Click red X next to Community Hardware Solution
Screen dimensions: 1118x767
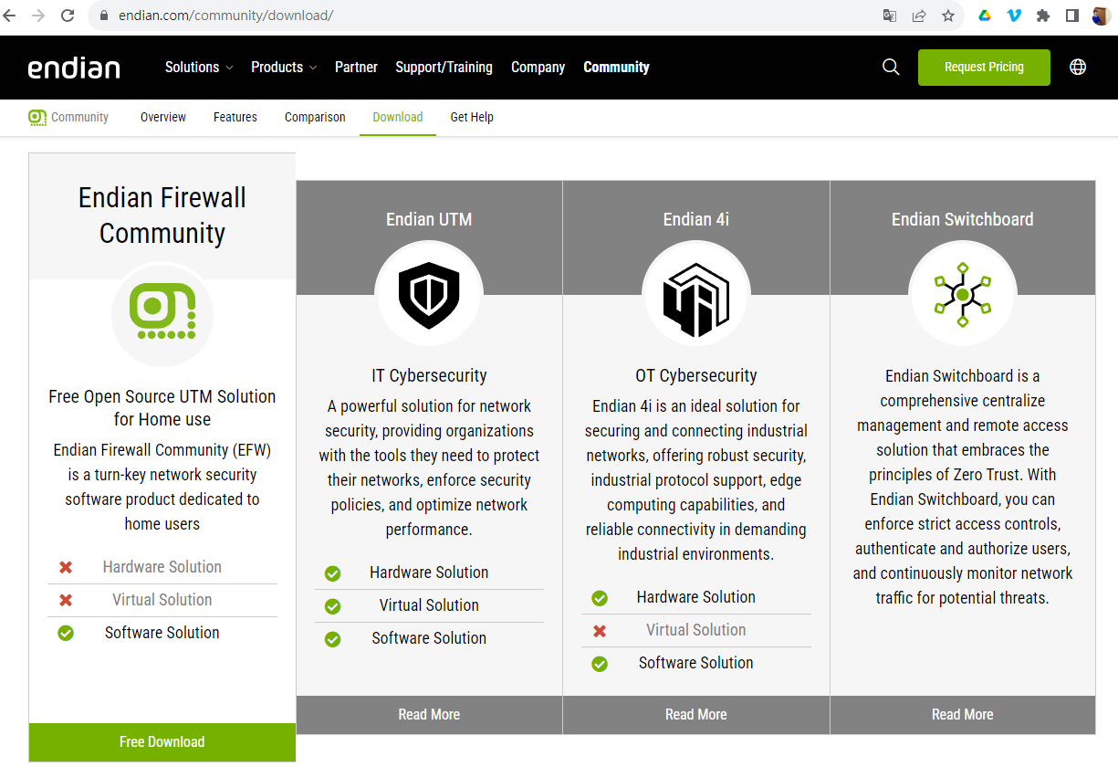(x=66, y=567)
